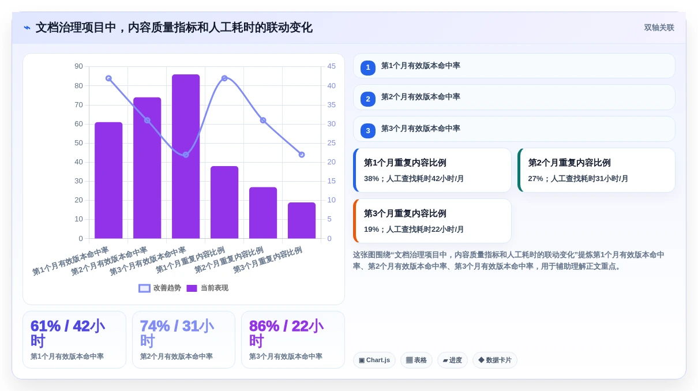698x391 pixels.
Task: Open the 第1个月重复内容比例 card
Action: point(432,170)
